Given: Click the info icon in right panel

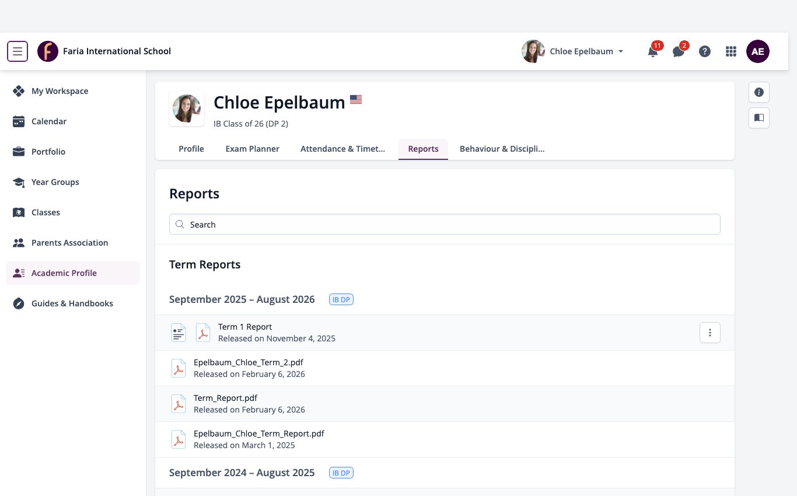Looking at the screenshot, I should coord(759,92).
